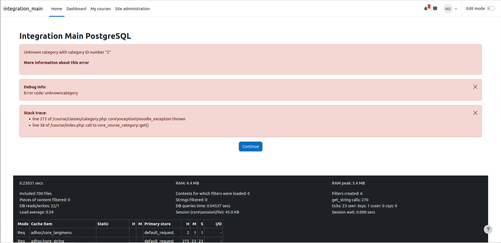This screenshot has height=243, width=501.
Task: Click the get_string calls: 270 stat
Action: point(350,200)
